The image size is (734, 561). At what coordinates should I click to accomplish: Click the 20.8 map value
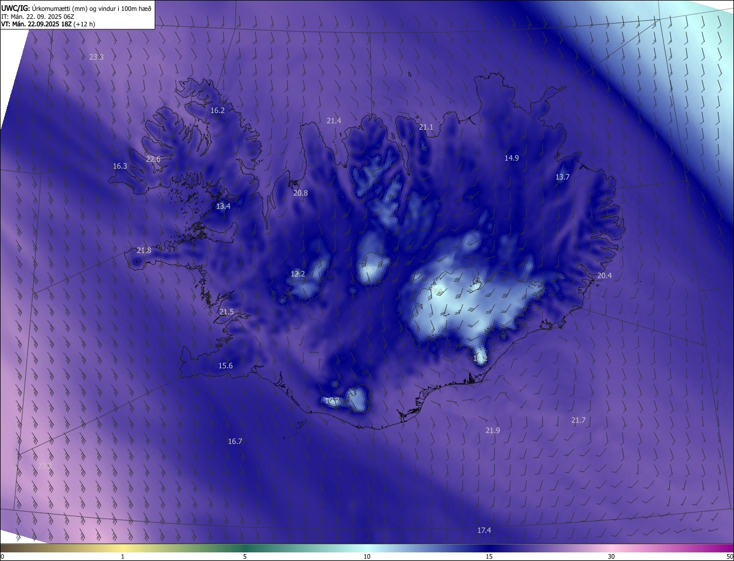[300, 193]
